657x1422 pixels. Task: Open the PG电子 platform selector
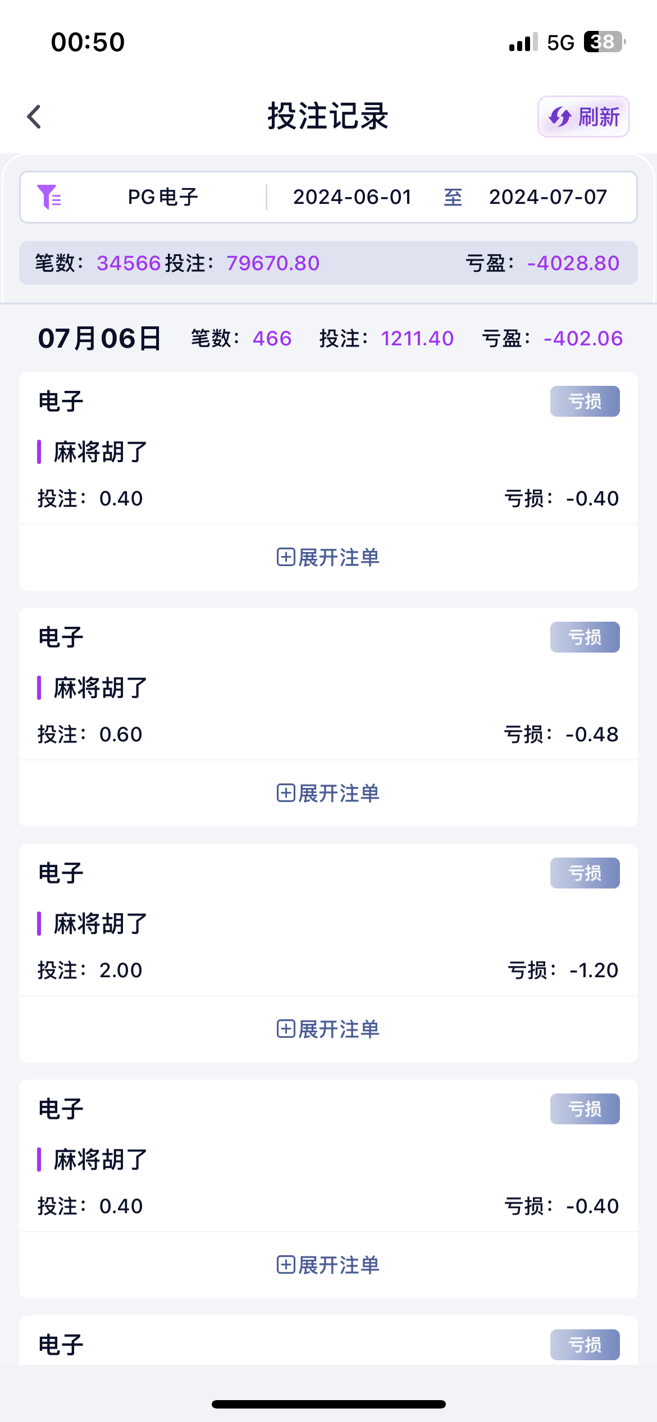163,197
